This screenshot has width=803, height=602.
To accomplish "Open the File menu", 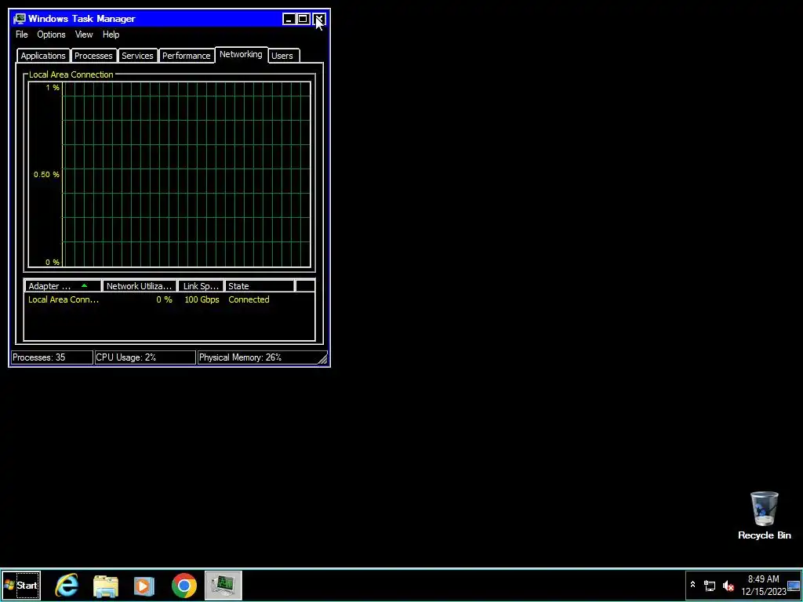I will 21,34.
